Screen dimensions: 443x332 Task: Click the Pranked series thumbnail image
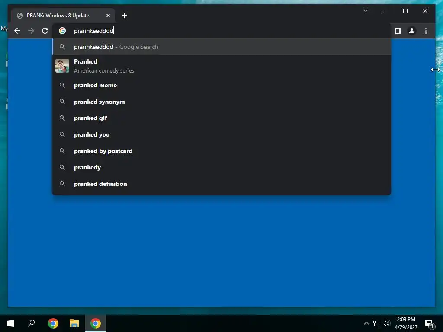(x=62, y=66)
